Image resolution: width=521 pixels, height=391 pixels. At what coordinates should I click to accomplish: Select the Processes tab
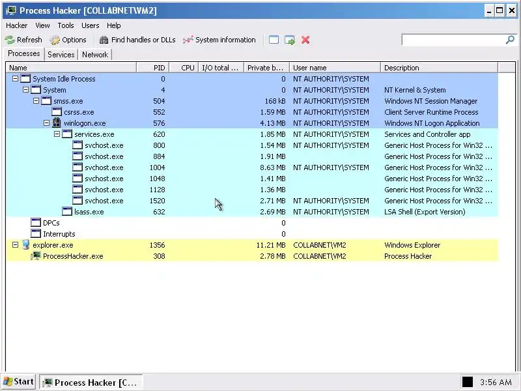pyautogui.click(x=24, y=54)
